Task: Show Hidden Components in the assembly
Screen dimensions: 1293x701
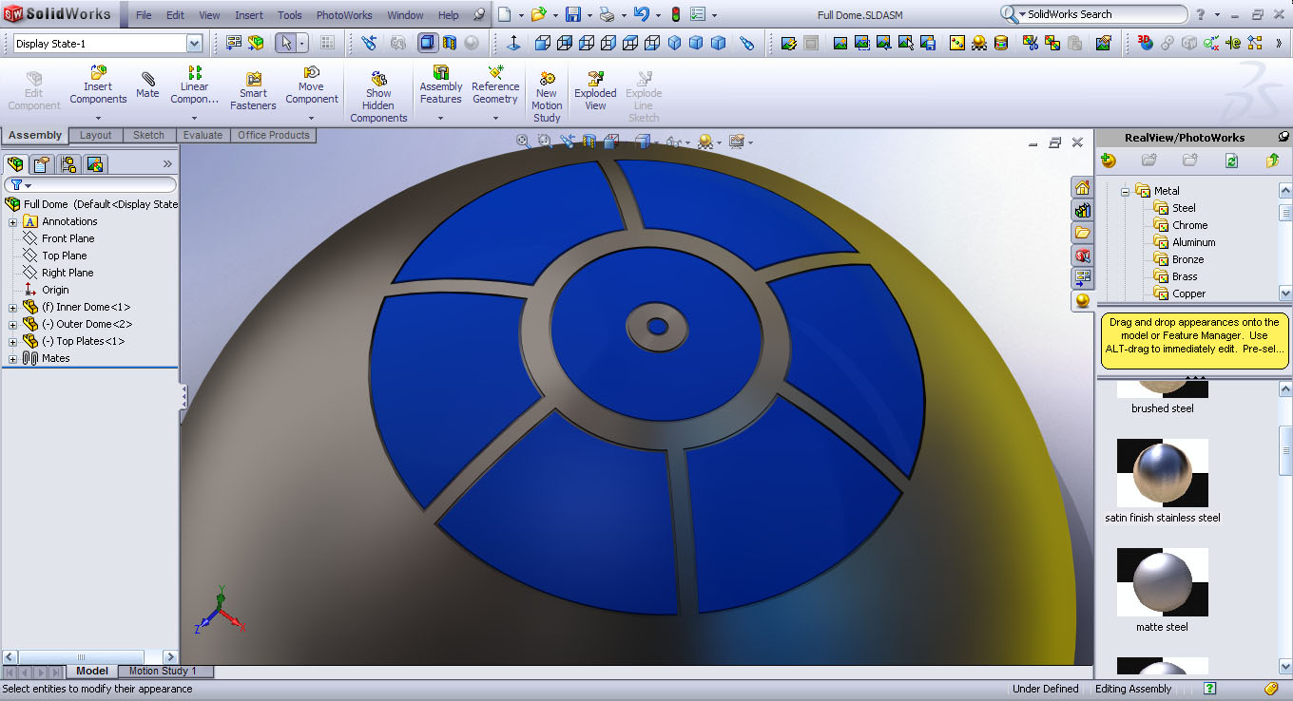Action: [x=378, y=97]
